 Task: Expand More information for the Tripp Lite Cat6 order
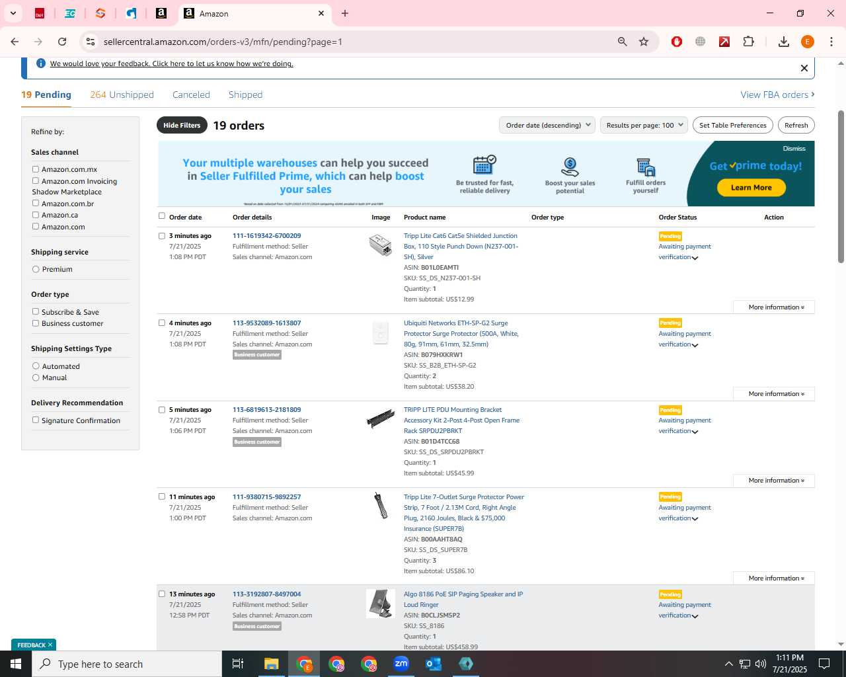point(774,307)
